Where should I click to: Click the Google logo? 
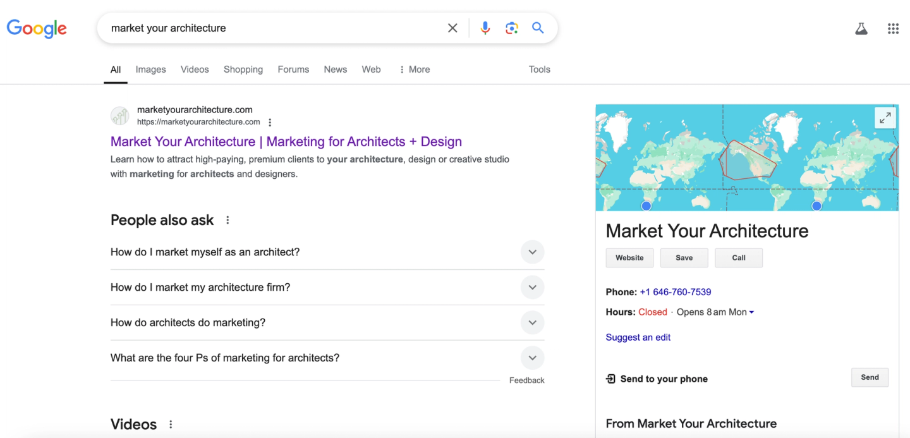point(37,28)
